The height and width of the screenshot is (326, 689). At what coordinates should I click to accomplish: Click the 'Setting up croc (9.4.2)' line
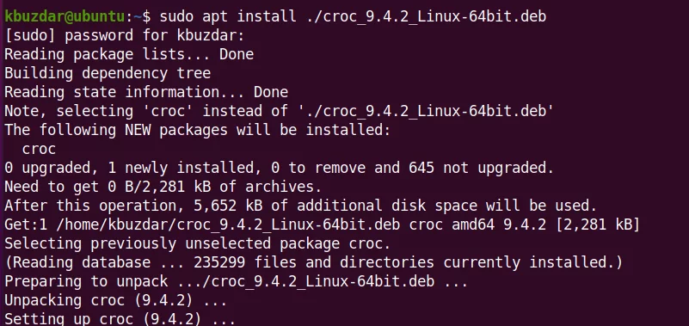pyautogui.click(x=120, y=318)
